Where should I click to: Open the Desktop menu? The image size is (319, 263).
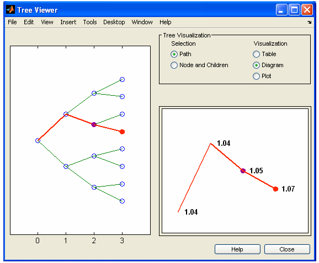[x=114, y=22]
